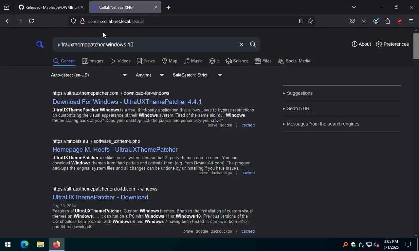Open the Firefox account icon

(376, 21)
